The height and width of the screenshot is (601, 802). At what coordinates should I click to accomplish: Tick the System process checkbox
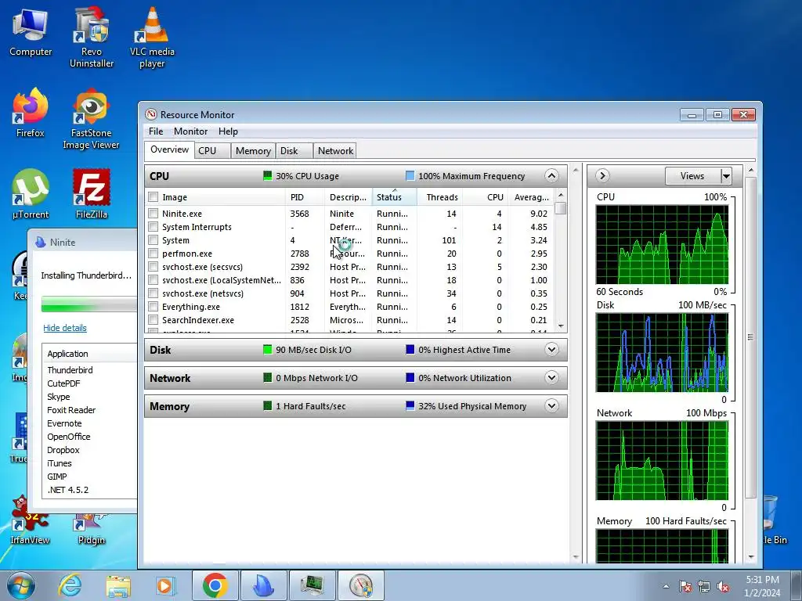(x=153, y=239)
